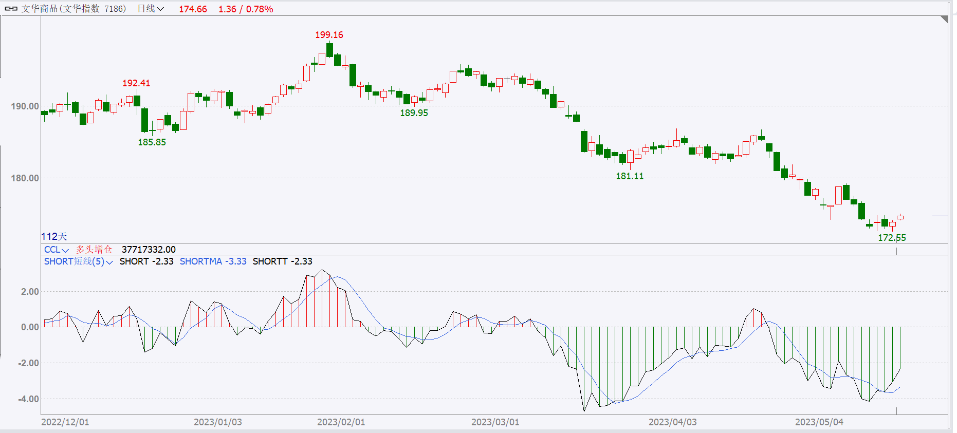Click the 190.00 price axis label
The width and height of the screenshot is (957, 433).
(25, 106)
